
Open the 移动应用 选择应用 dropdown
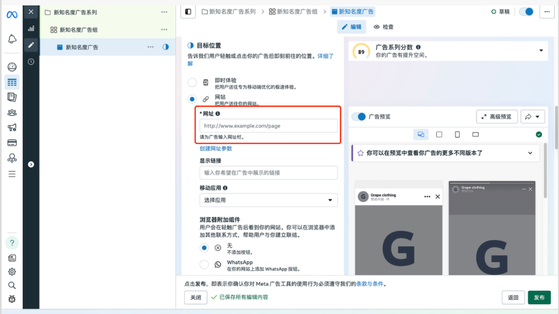[268, 200]
